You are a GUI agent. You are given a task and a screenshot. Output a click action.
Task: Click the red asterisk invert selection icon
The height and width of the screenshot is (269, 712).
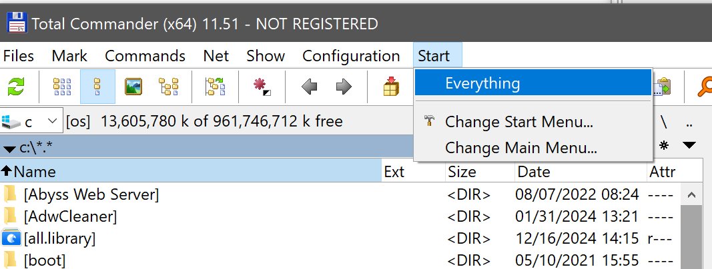click(x=262, y=87)
